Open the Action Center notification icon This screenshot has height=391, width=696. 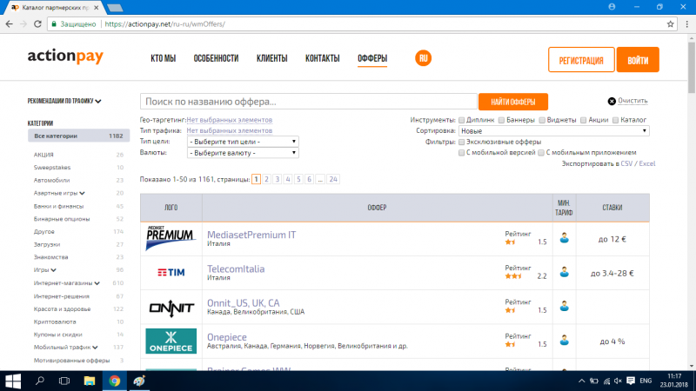click(631, 381)
